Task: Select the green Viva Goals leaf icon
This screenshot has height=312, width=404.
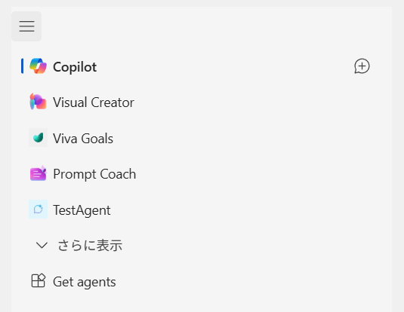Action: (38, 138)
